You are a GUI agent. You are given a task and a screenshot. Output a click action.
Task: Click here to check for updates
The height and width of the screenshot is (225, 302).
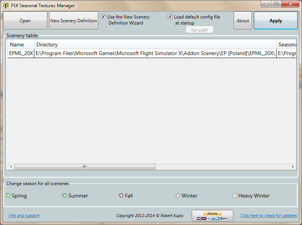click(x=269, y=216)
